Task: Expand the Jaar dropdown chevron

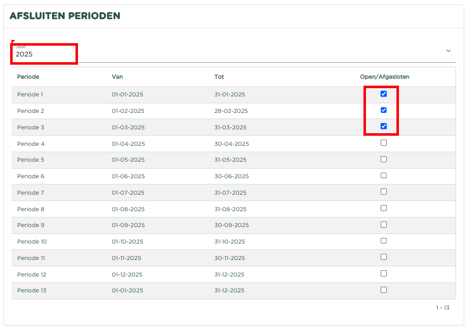Action: [448, 51]
